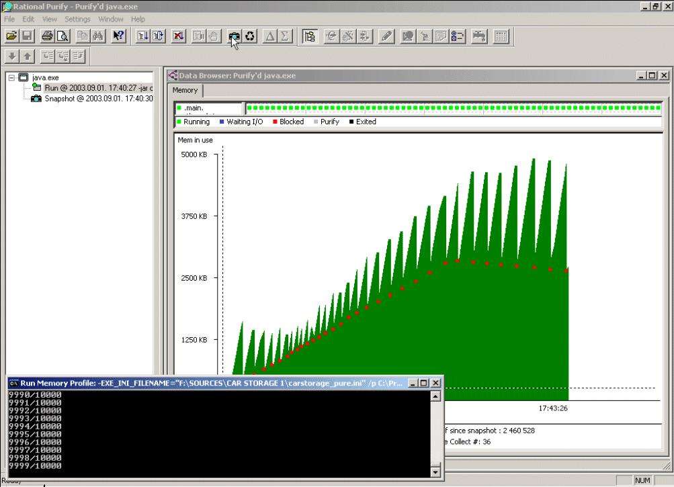The height and width of the screenshot is (487, 674).
Task: Click the hand icon in toolbar
Action: (214, 36)
